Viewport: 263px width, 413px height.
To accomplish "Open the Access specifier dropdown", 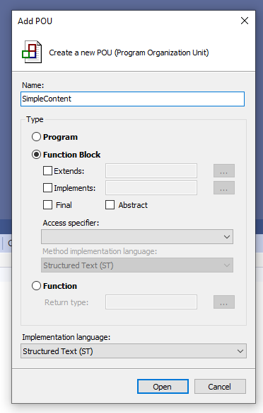I will [x=137, y=236].
